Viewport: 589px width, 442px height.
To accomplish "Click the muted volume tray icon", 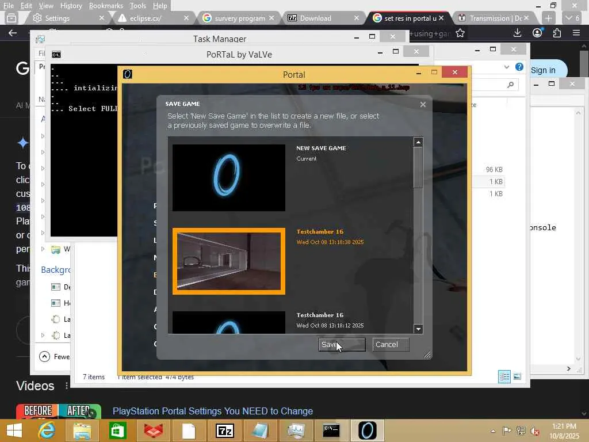I will pyautogui.click(x=534, y=431).
